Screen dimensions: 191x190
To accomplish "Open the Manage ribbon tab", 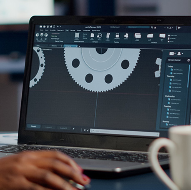I will point(73,30).
